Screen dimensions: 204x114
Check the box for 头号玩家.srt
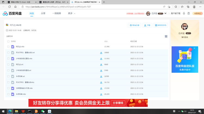tap(8, 76)
